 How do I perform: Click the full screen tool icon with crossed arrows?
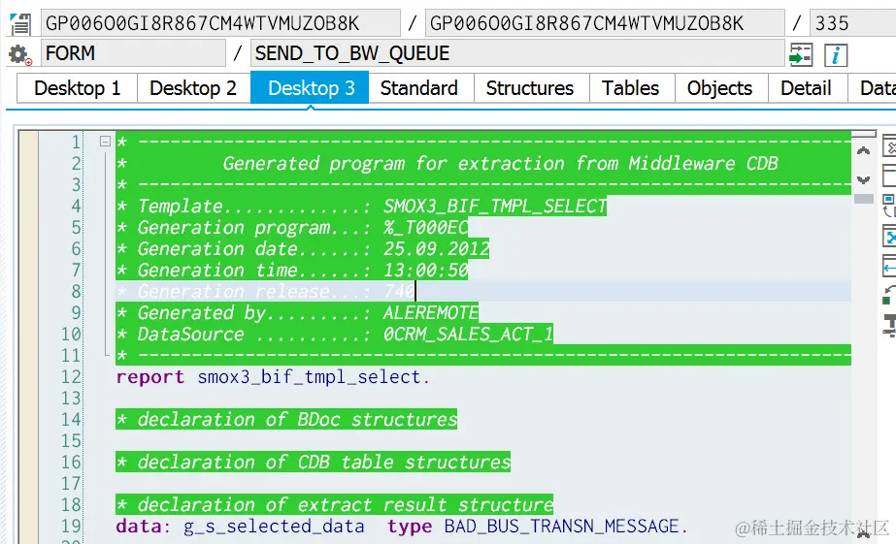click(x=890, y=236)
